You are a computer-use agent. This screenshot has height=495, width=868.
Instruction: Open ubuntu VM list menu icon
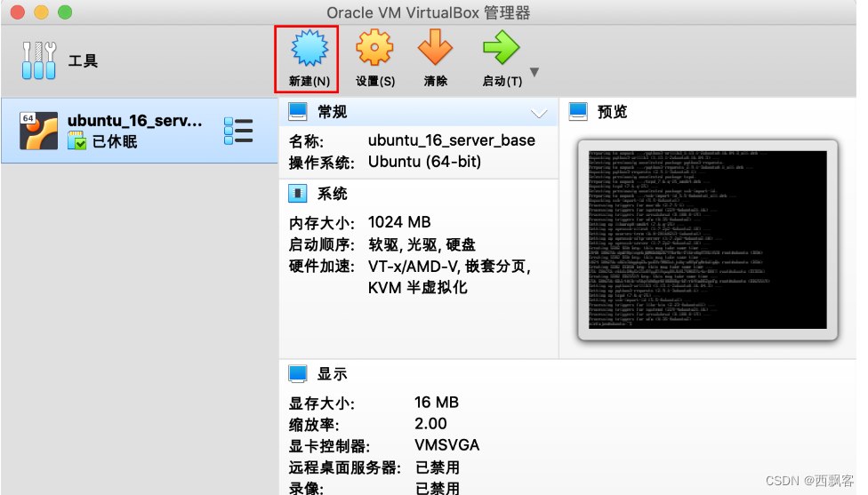[x=238, y=131]
